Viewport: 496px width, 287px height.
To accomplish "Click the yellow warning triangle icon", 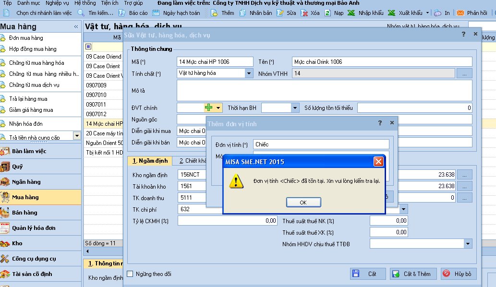I will click(x=236, y=182).
